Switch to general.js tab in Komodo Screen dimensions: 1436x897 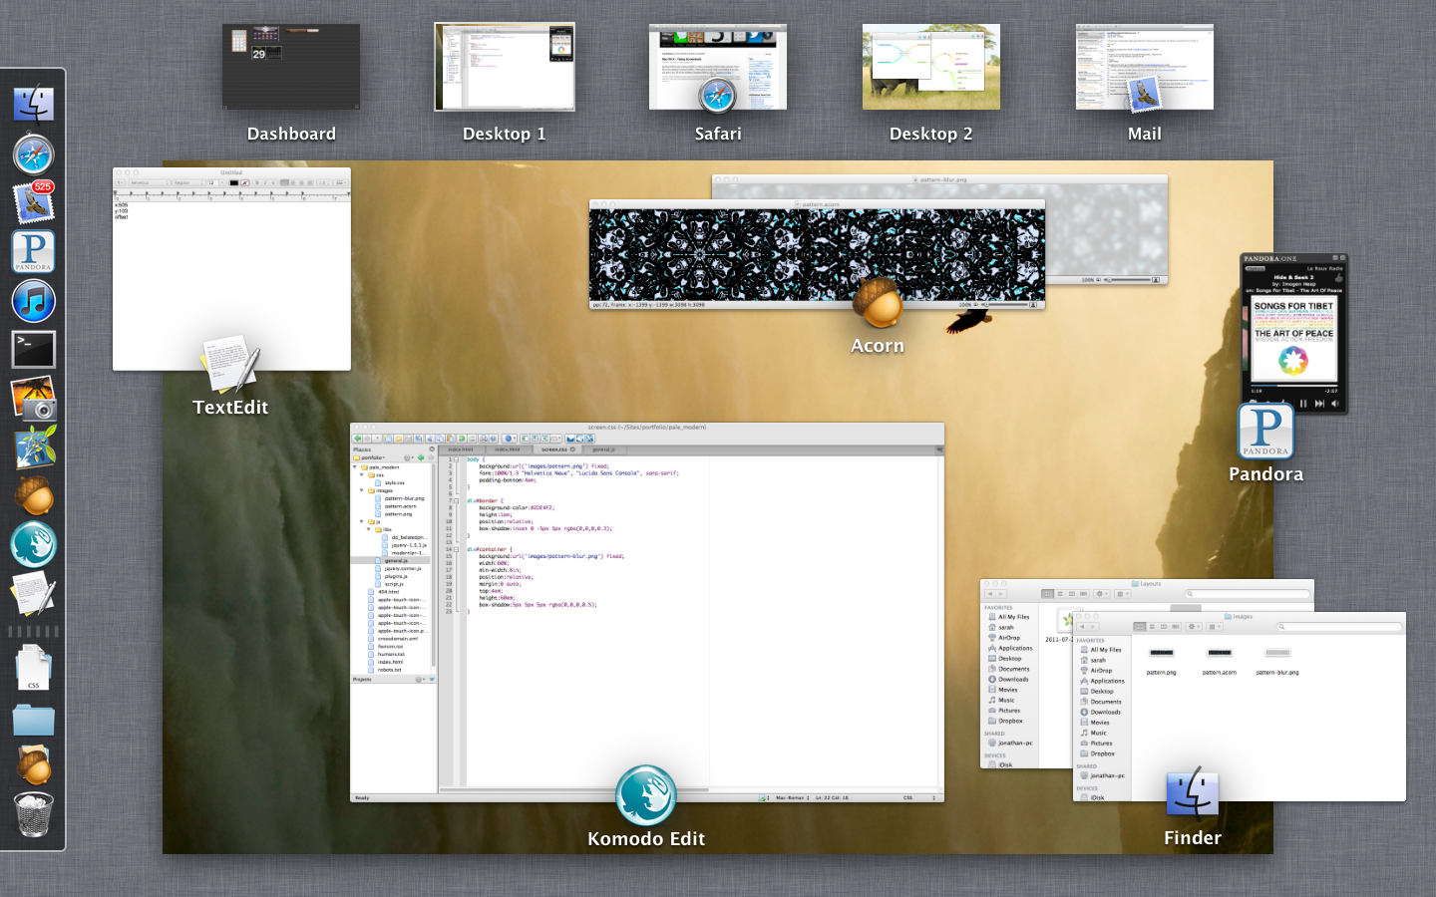tap(603, 449)
